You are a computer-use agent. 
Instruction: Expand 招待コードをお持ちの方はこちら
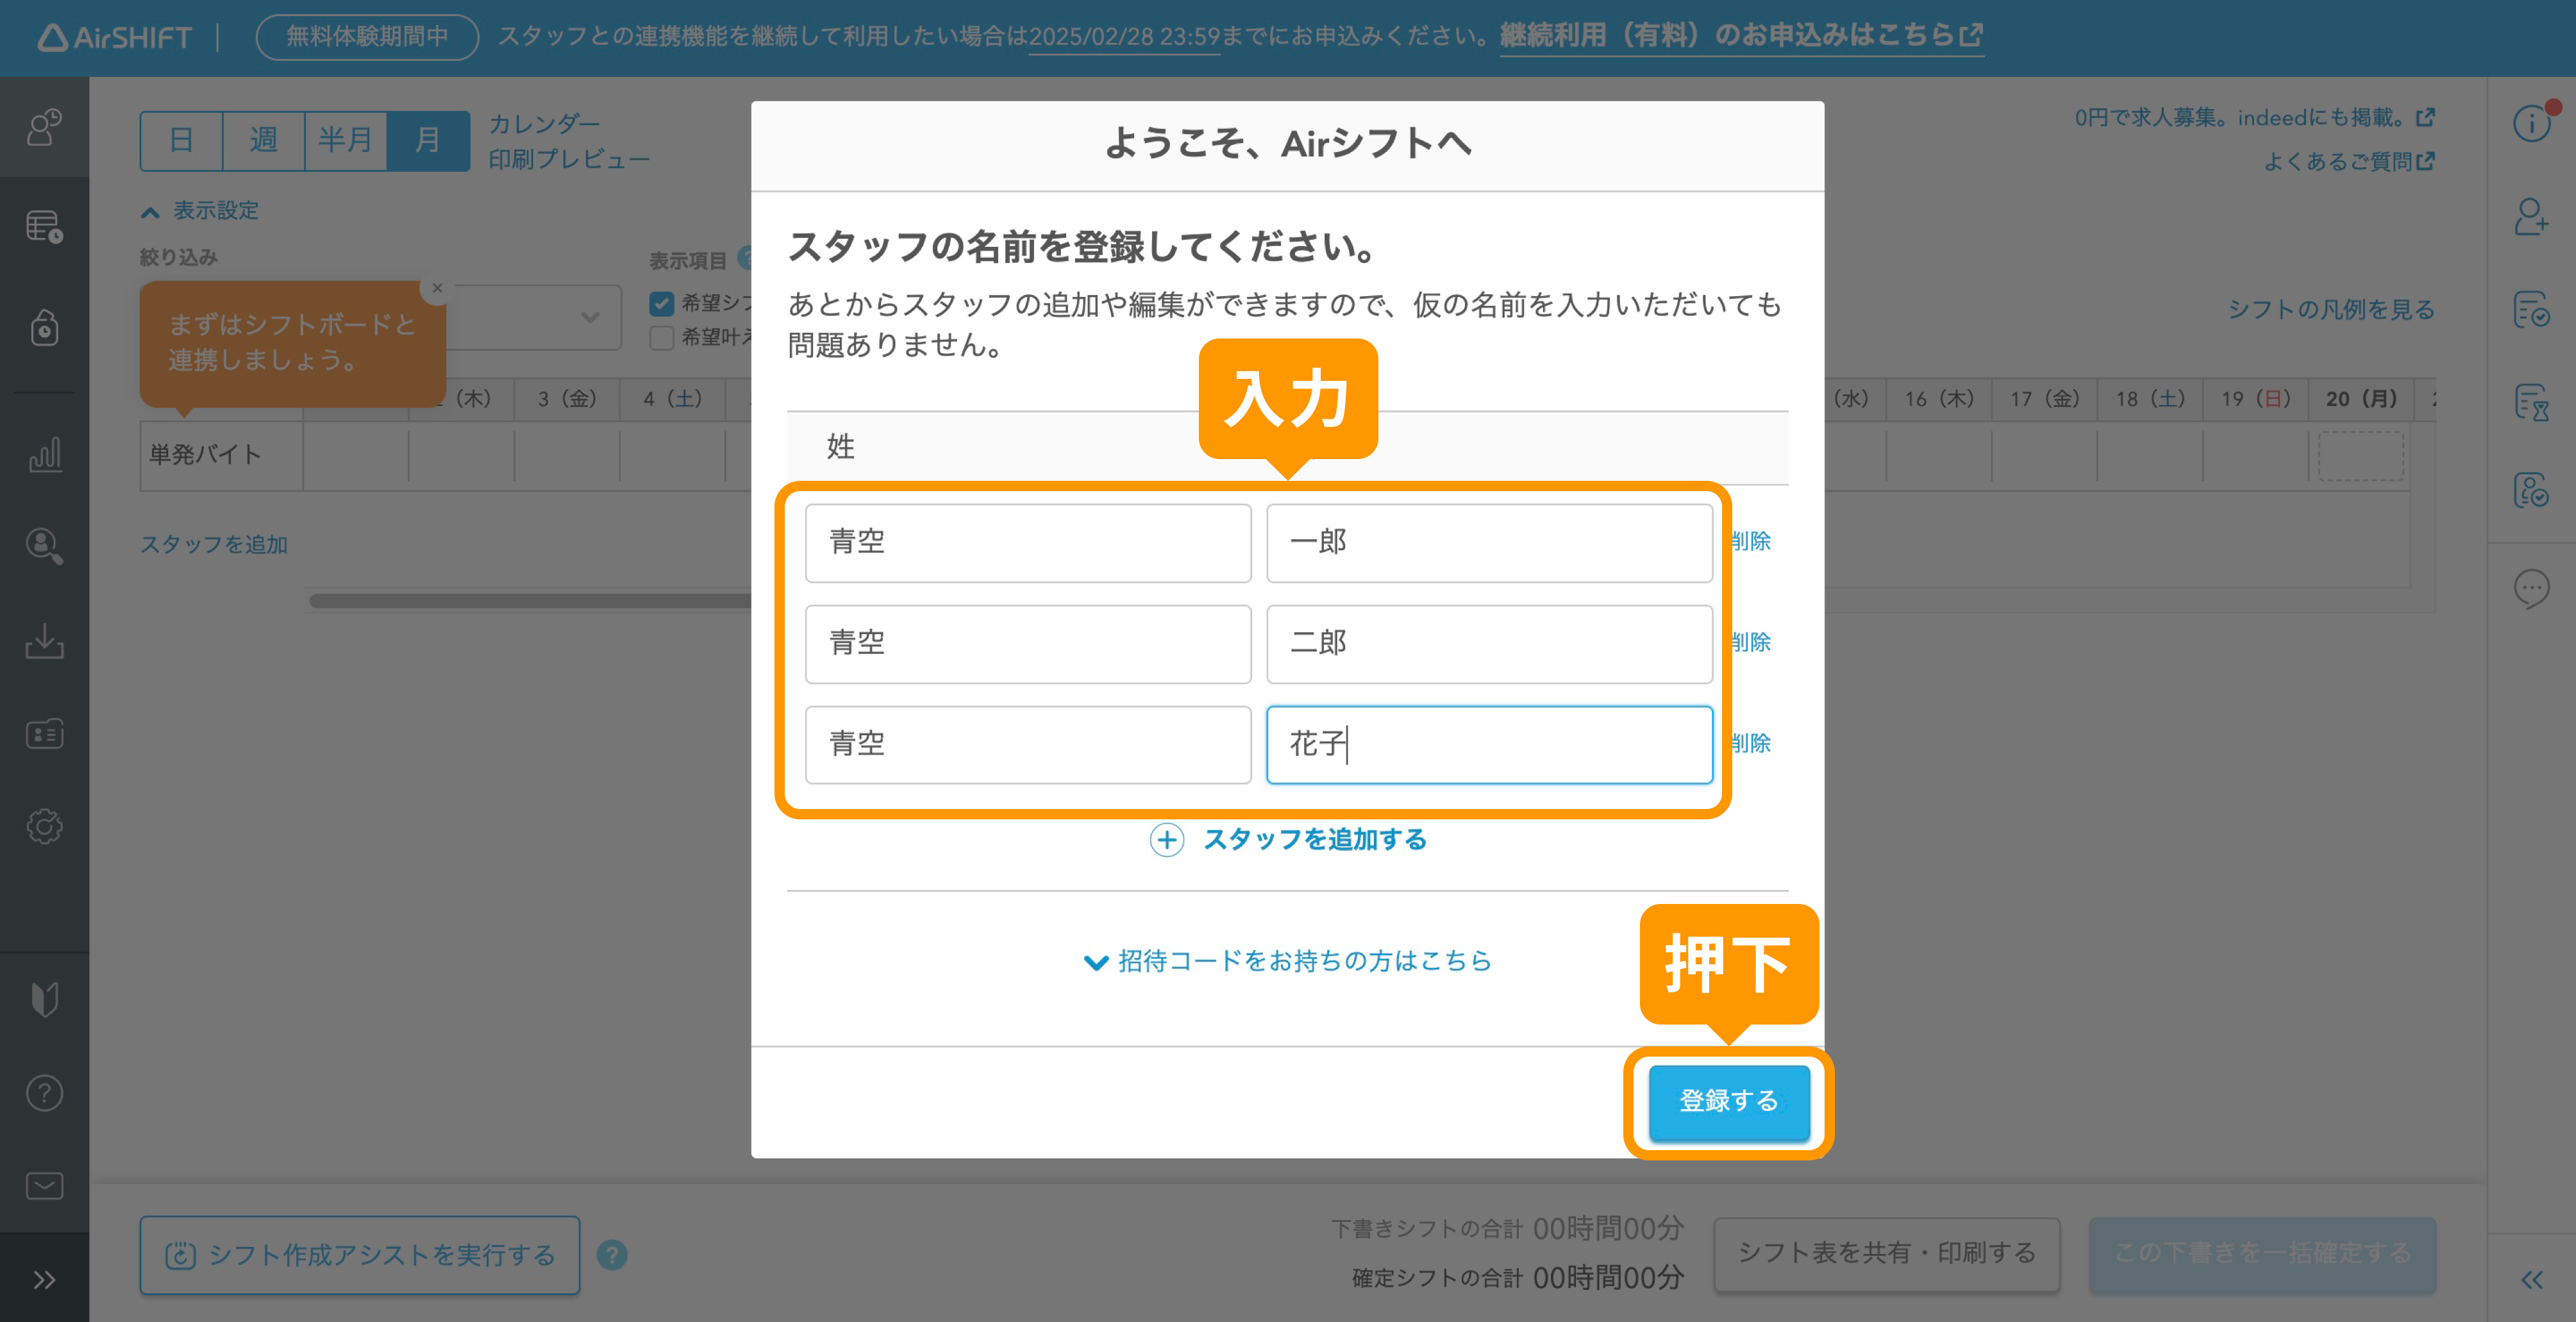[1288, 961]
